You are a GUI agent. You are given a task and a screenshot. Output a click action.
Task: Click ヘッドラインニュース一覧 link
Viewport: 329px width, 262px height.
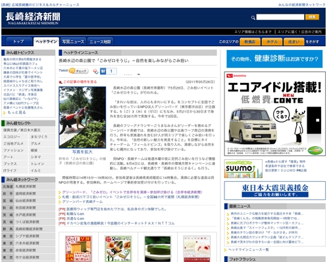tap(248, 249)
